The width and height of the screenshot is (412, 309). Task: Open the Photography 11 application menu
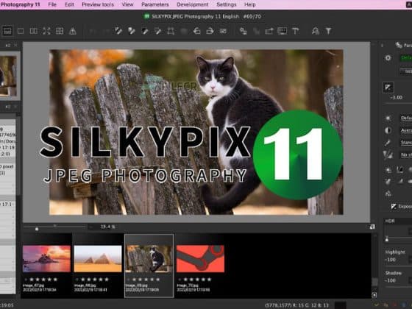(x=21, y=4)
